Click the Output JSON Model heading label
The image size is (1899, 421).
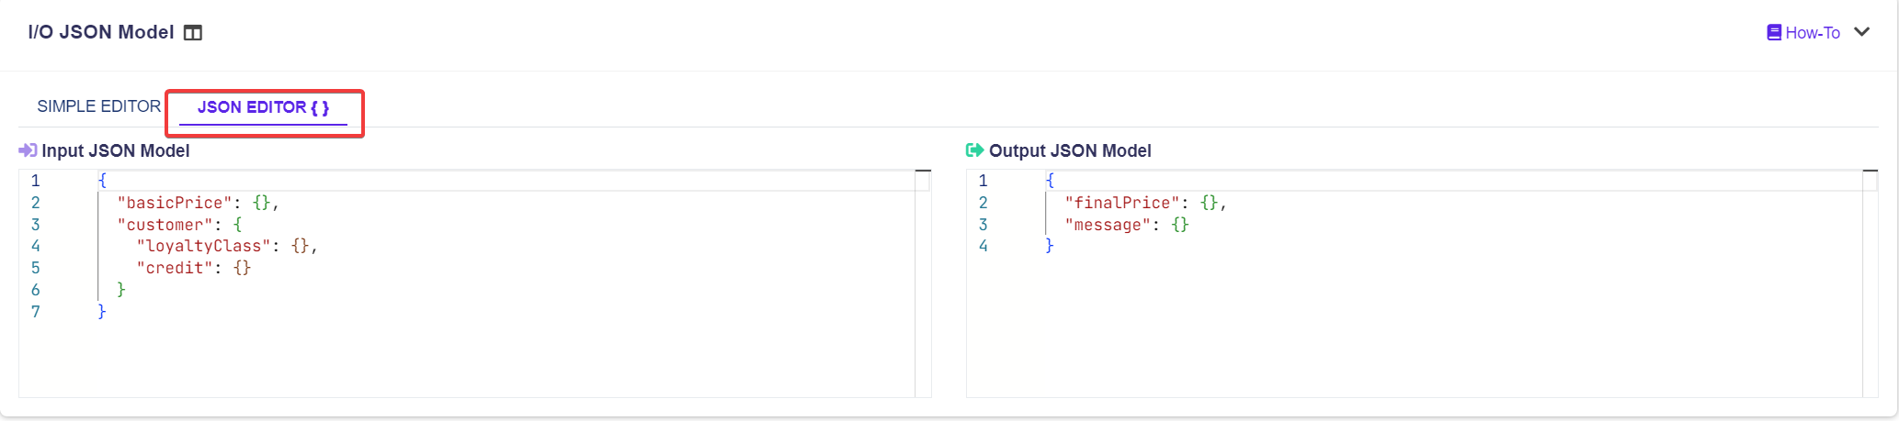click(x=1070, y=150)
